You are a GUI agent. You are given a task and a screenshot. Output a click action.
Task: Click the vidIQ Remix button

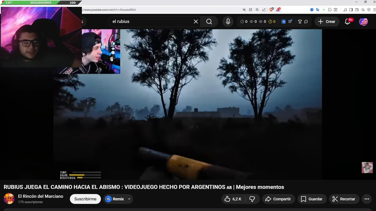pyautogui.click(x=115, y=199)
